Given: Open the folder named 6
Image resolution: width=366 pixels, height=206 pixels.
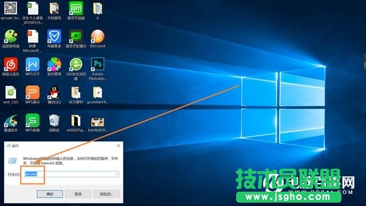Looking at the screenshot, I should (98, 9).
